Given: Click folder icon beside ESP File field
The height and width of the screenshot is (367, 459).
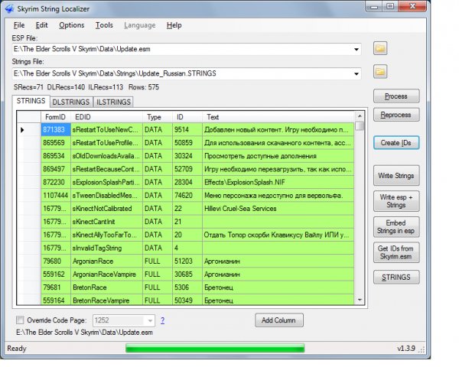Looking at the screenshot, I should pyautogui.click(x=380, y=49).
